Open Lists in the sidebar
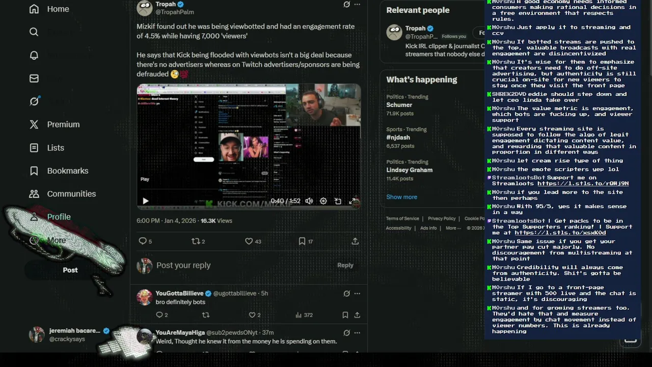This screenshot has width=652, height=367. 47,148
